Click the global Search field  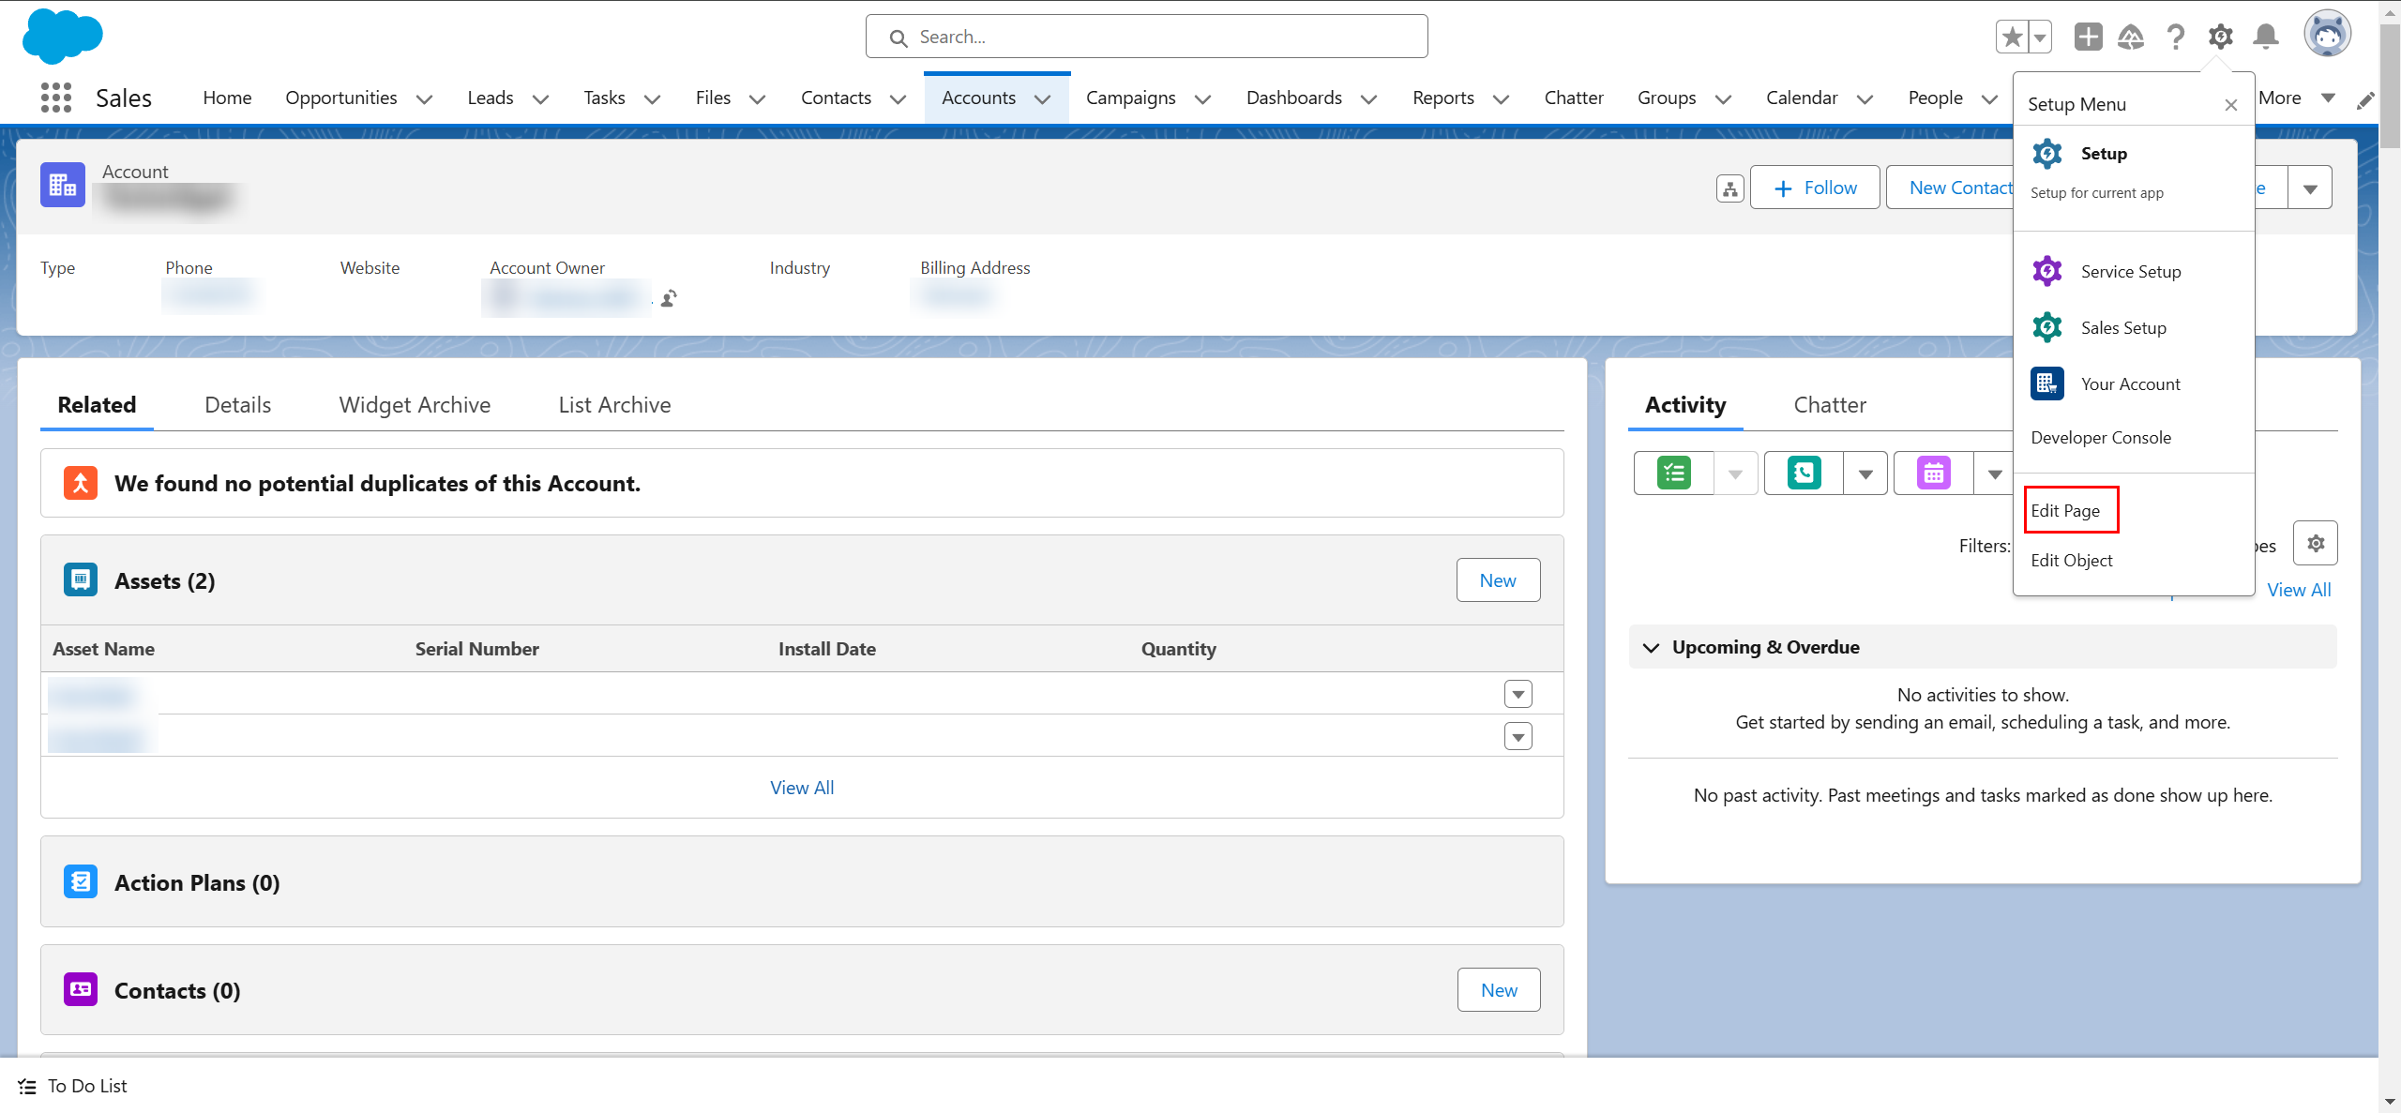coord(1146,37)
